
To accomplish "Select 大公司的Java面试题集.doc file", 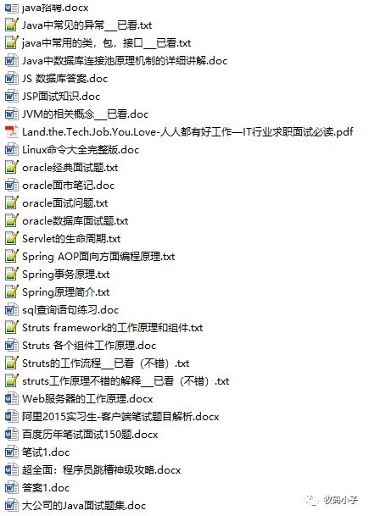I will tap(84, 506).
